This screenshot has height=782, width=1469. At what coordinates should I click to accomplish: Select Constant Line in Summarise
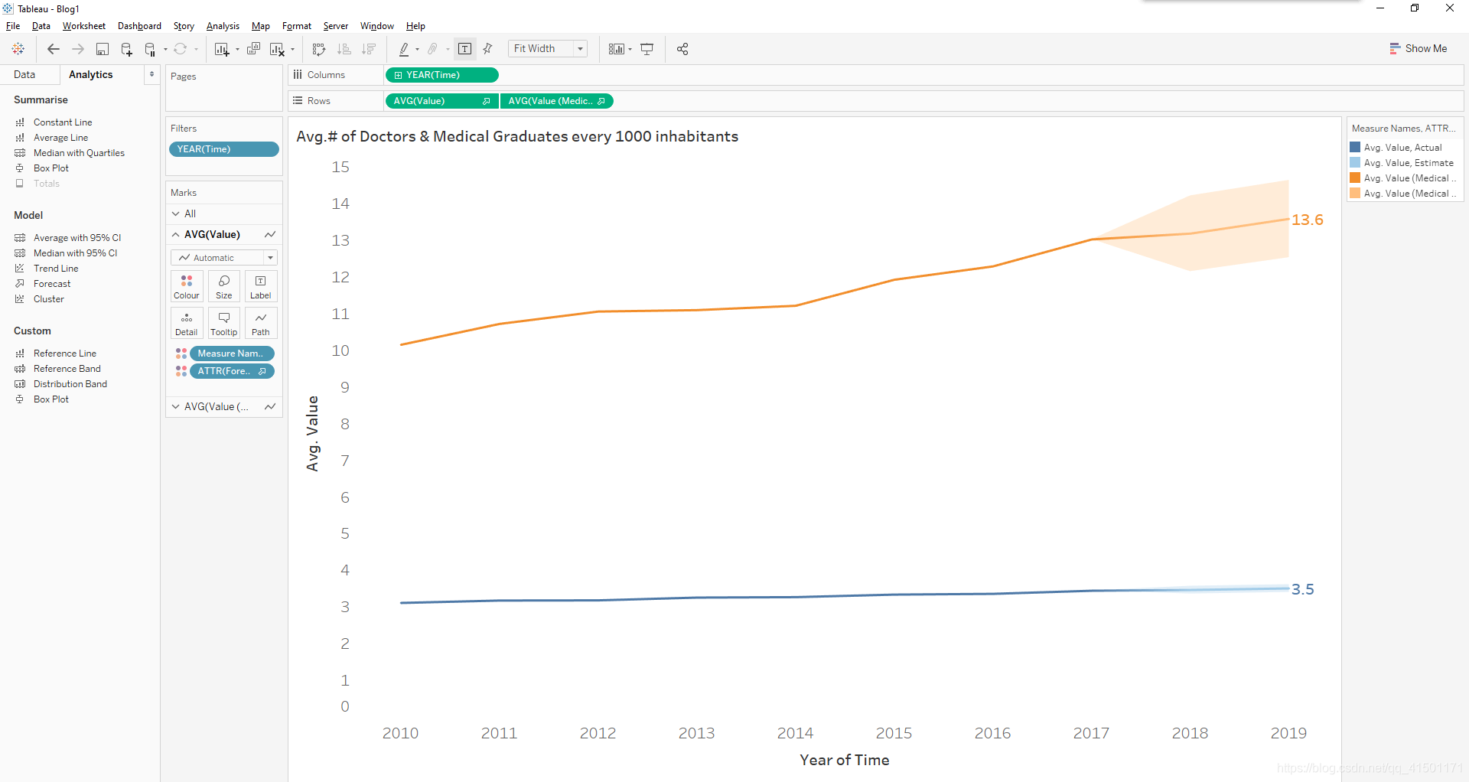pos(63,122)
